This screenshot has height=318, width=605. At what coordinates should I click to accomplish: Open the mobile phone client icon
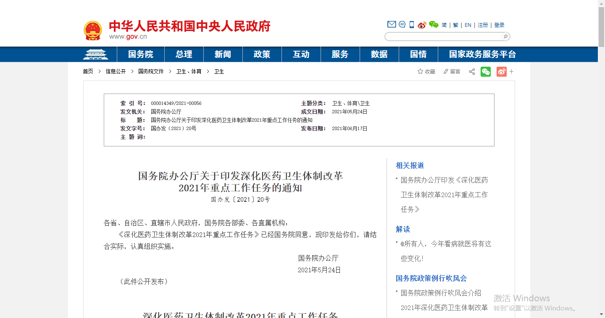412,25
